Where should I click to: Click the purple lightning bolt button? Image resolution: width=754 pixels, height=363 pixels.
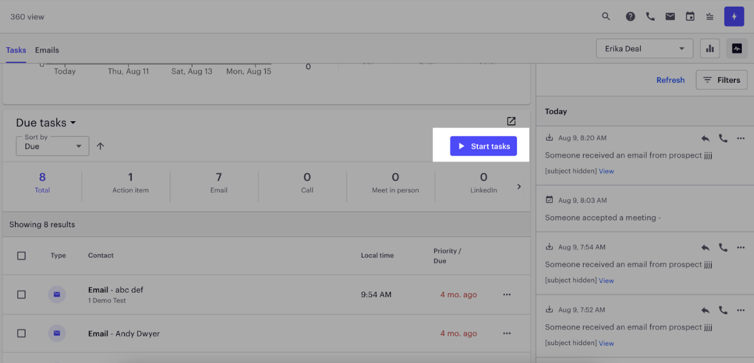[x=734, y=17]
